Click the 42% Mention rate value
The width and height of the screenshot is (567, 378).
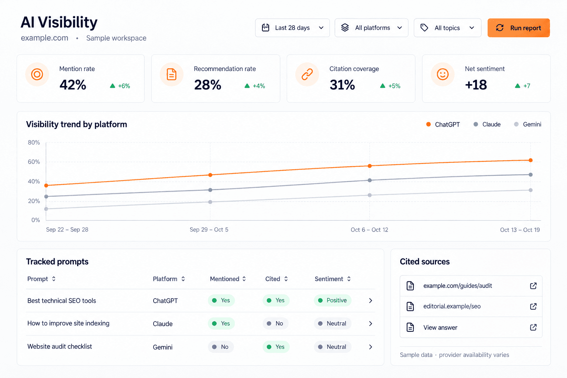pos(73,85)
